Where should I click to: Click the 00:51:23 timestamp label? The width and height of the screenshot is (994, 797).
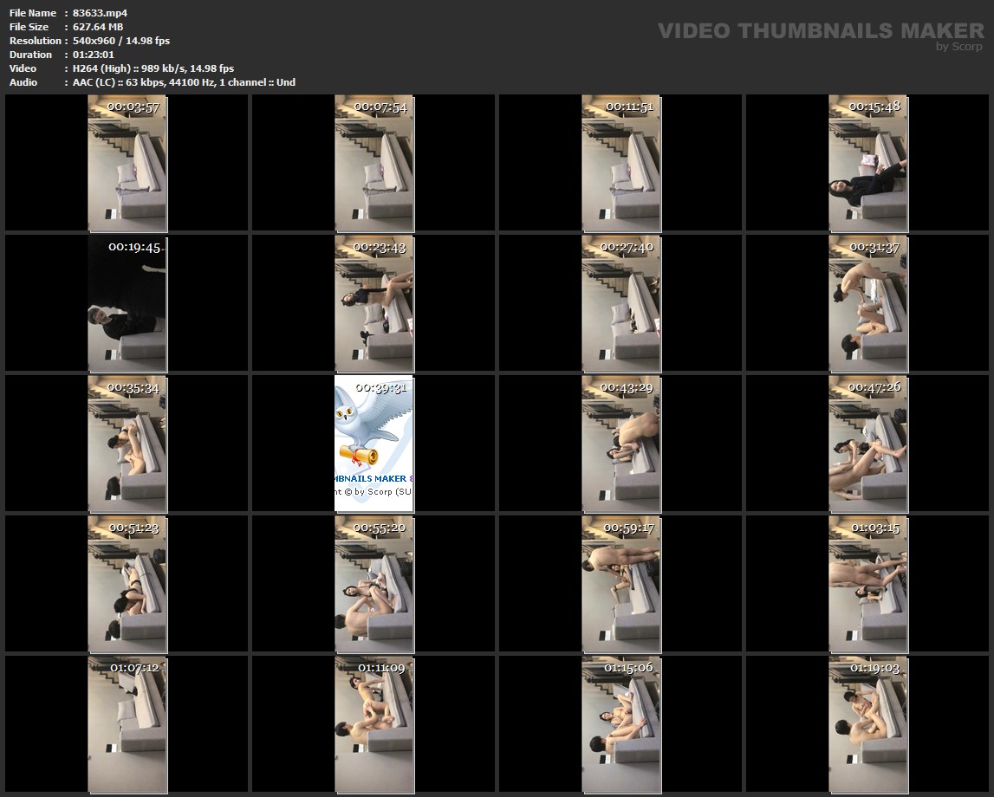tap(133, 527)
